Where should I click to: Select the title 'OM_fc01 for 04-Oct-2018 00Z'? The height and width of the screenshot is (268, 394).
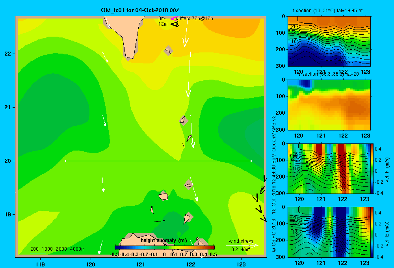[x=140, y=10]
